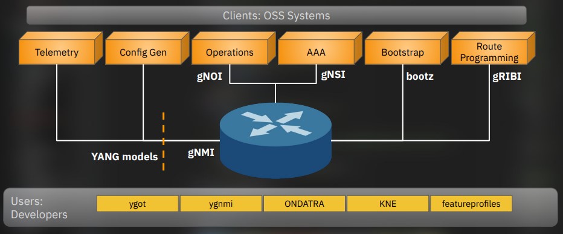The height and width of the screenshot is (234, 563).
Task: Click the Clients: OSS Systems banner
Action: coord(277,16)
